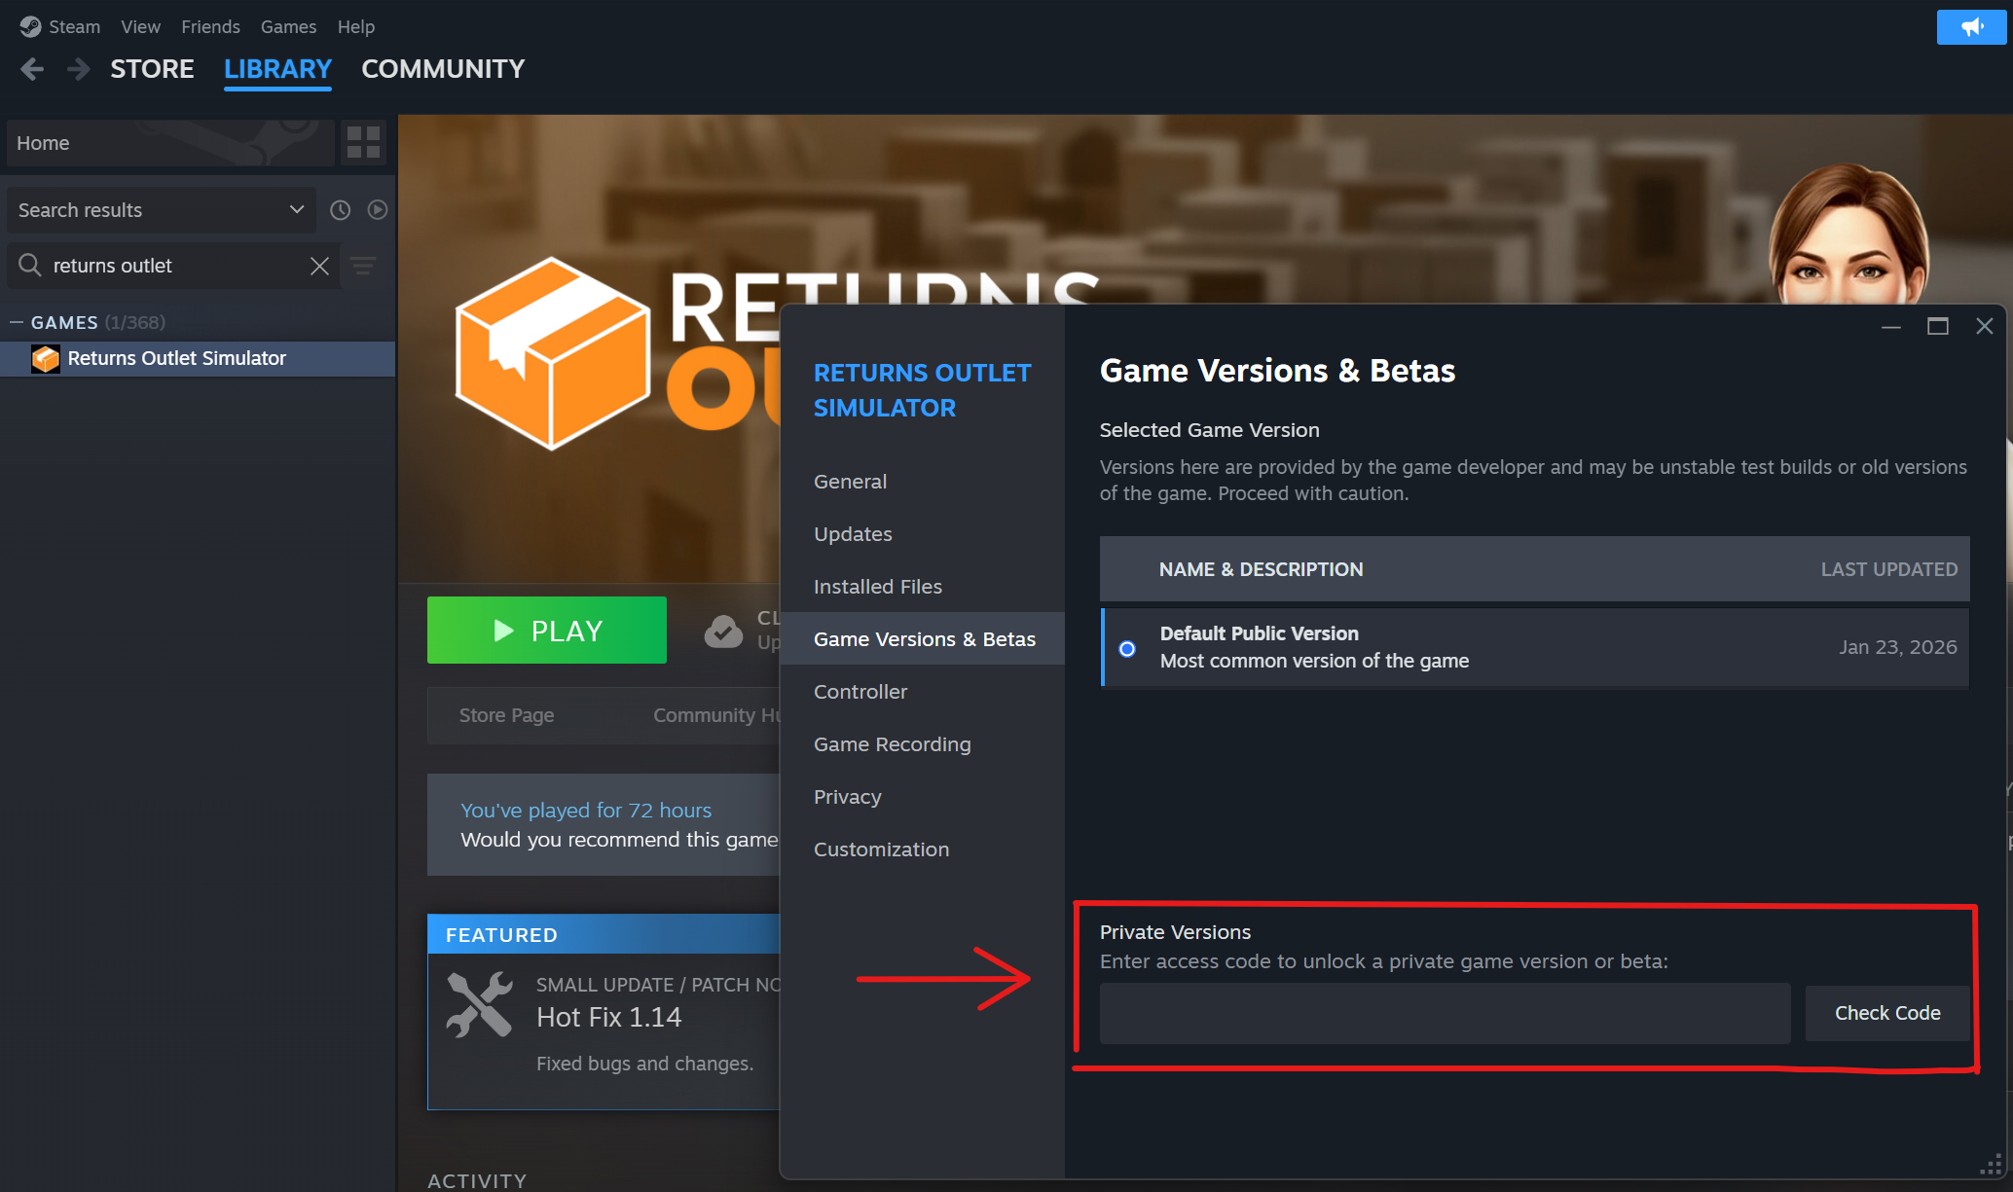Click the green PLAY button
Screen dimensions: 2013x1192
pyautogui.click(x=547, y=631)
